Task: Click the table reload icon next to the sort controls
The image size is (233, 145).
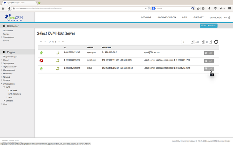Action: (216, 42)
